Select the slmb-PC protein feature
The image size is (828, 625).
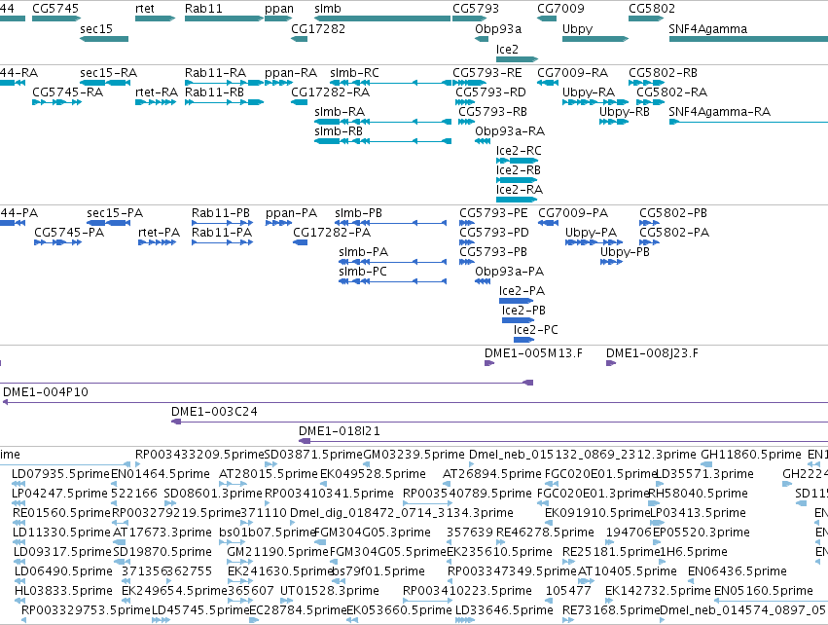(x=393, y=281)
